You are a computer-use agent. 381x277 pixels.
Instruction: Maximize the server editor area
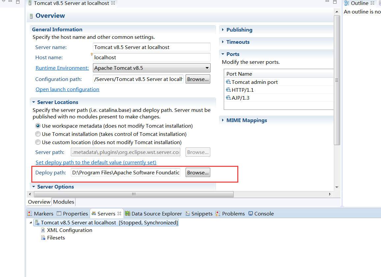(x=335, y=2)
